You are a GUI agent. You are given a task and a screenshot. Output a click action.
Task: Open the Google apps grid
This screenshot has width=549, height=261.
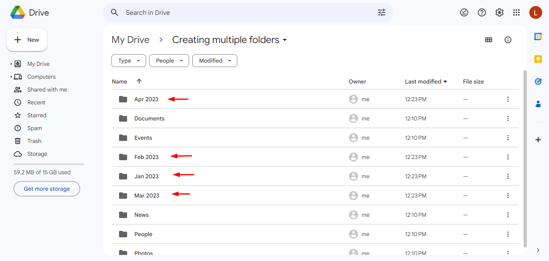pyautogui.click(x=516, y=12)
